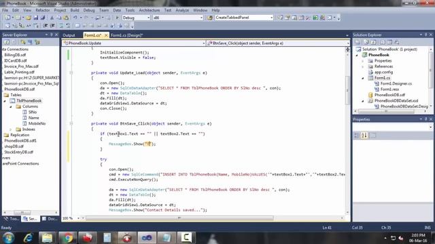Open Internet Explorer from the taskbar

tap(28, 238)
